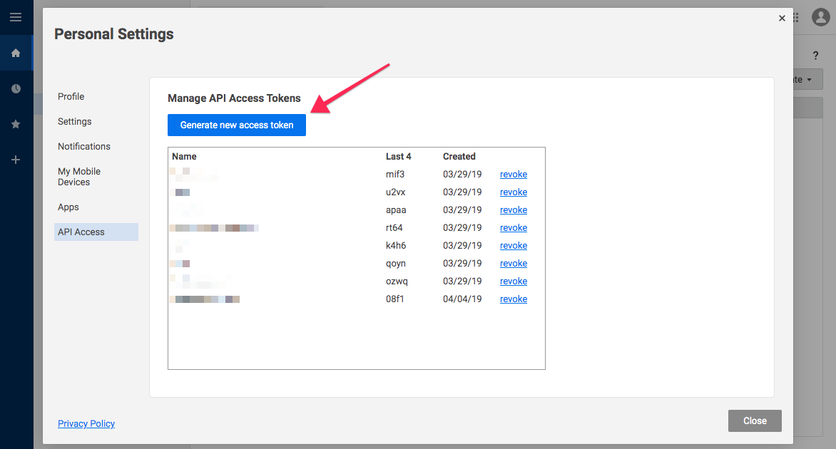The height and width of the screenshot is (449, 836).
Task: Open favorites using the star icon
Action: click(x=16, y=124)
